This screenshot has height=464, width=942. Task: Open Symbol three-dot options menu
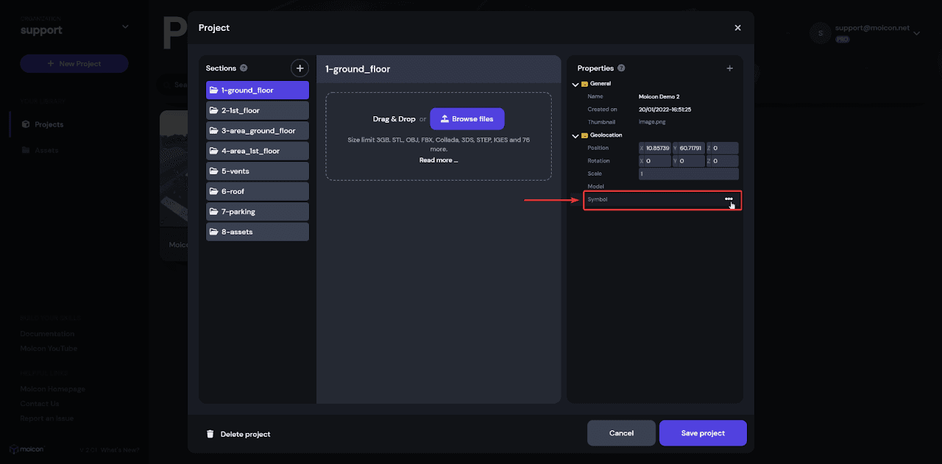click(729, 199)
